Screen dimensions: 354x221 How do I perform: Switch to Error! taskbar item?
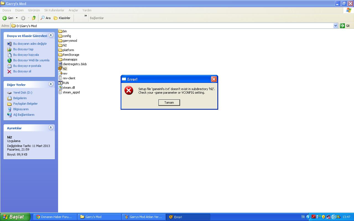tap(188, 217)
